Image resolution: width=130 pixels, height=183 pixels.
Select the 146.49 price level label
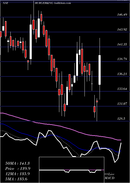(x=122, y=15)
